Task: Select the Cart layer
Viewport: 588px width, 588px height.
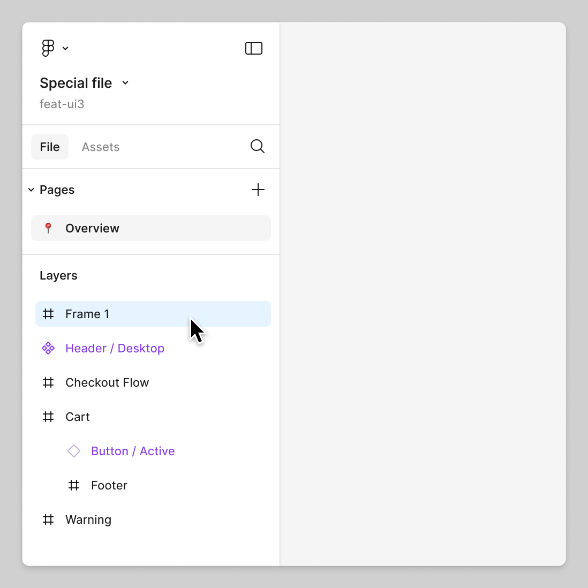Action: [x=78, y=417]
